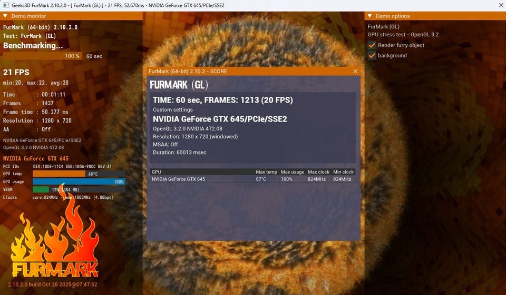Screen dimensions: 506x295
Task: Click the Clocks core:824MHz line
Action: click(58, 197)
